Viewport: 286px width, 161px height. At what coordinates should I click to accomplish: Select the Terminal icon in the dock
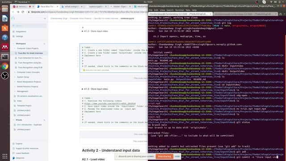(5, 57)
